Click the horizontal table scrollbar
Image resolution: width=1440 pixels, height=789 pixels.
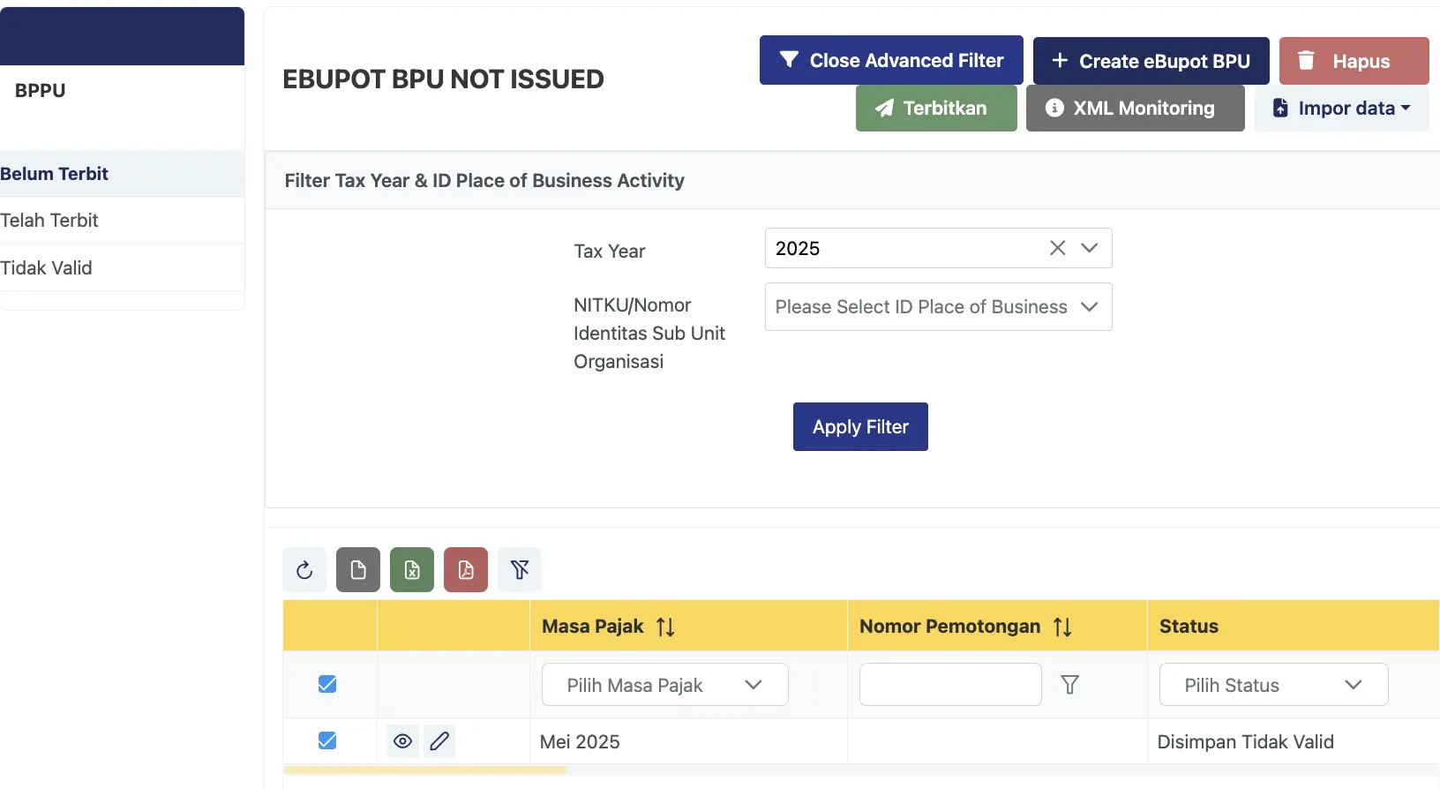[x=425, y=770]
